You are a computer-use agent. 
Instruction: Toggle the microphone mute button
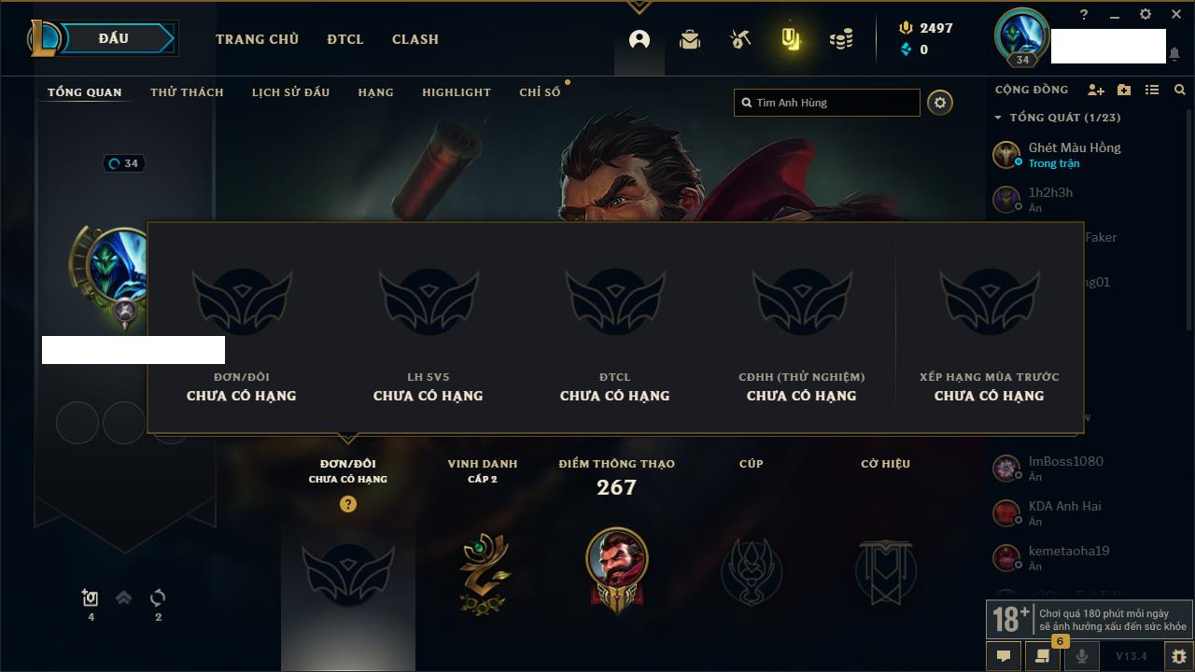(x=1082, y=656)
